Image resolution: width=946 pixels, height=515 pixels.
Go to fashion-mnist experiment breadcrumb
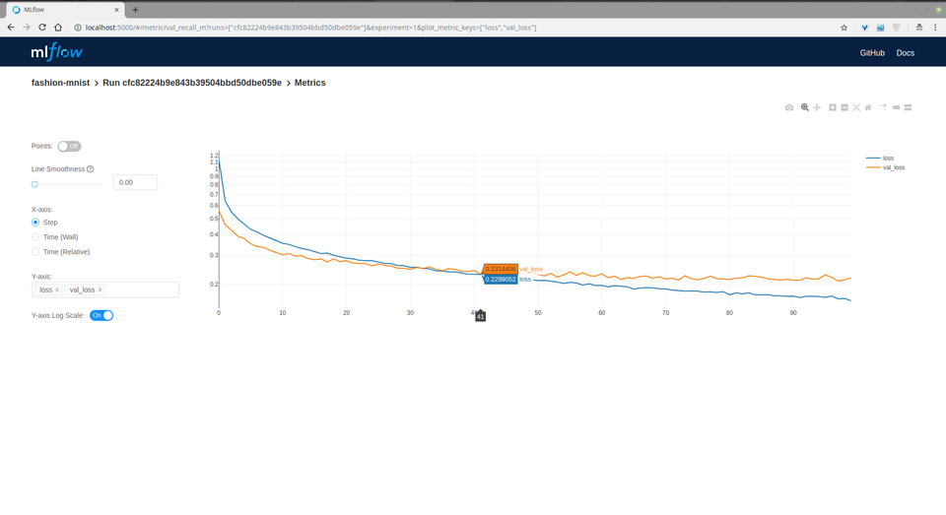pyautogui.click(x=60, y=83)
